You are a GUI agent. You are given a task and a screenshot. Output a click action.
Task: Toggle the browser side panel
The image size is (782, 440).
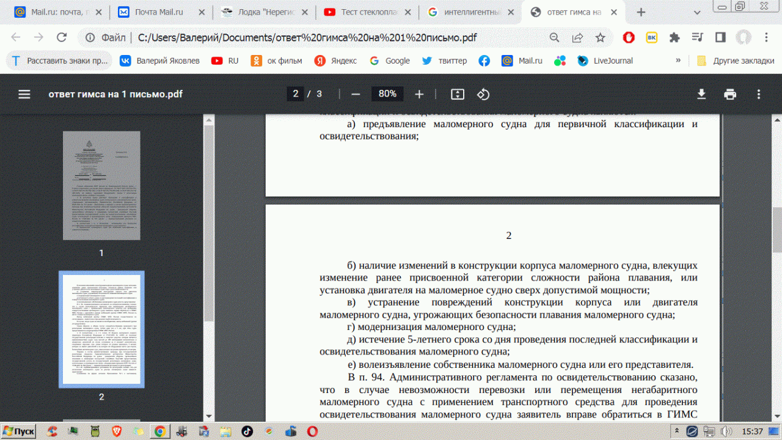coord(720,38)
